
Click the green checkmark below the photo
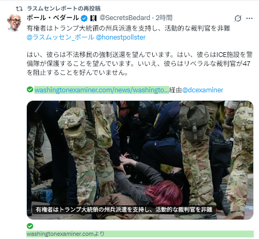[x=30, y=226]
